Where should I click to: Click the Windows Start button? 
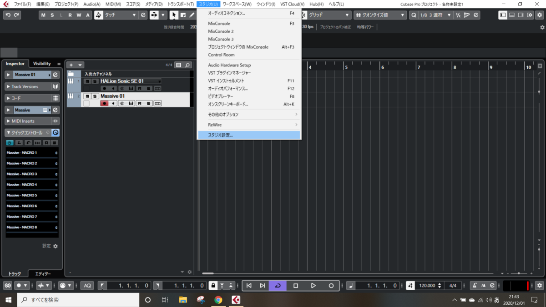pos(8,300)
